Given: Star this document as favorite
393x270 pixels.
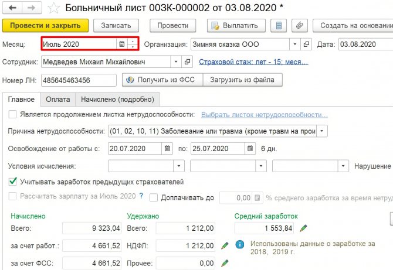Looking at the screenshot, I should pyautogui.click(x=53, y=8).
